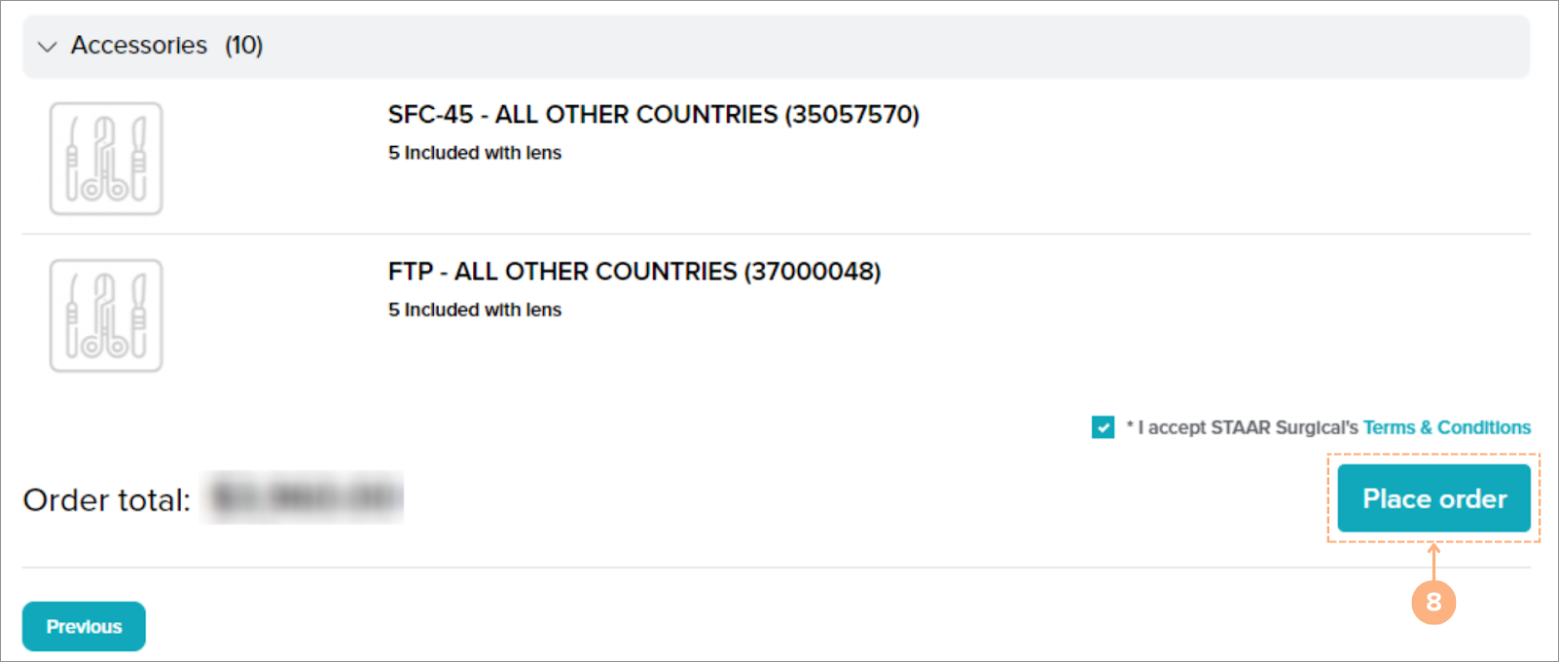Click the orange arrow below Place order
1559x662 pixels.
coord(1432,561)
